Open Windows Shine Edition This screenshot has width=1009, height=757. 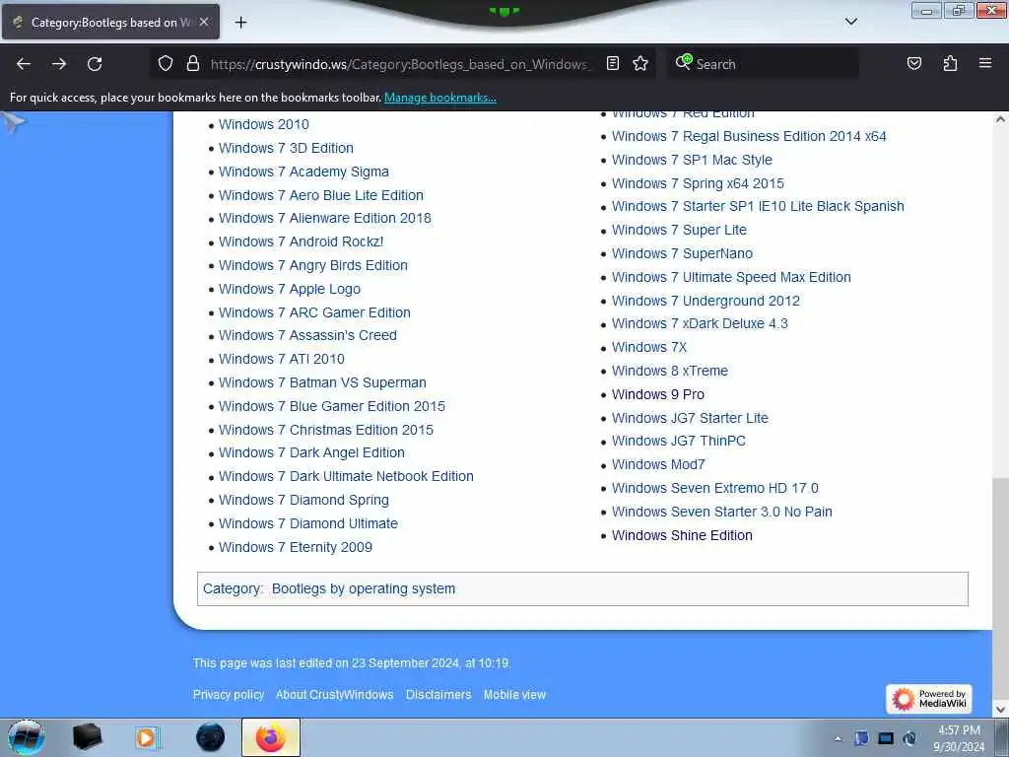[682, 535]
